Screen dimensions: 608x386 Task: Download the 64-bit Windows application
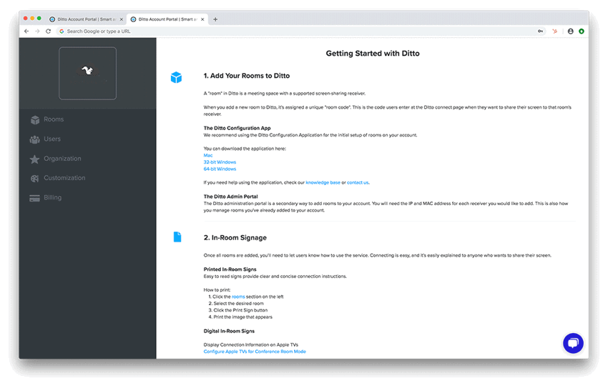(x=220, y=169)
